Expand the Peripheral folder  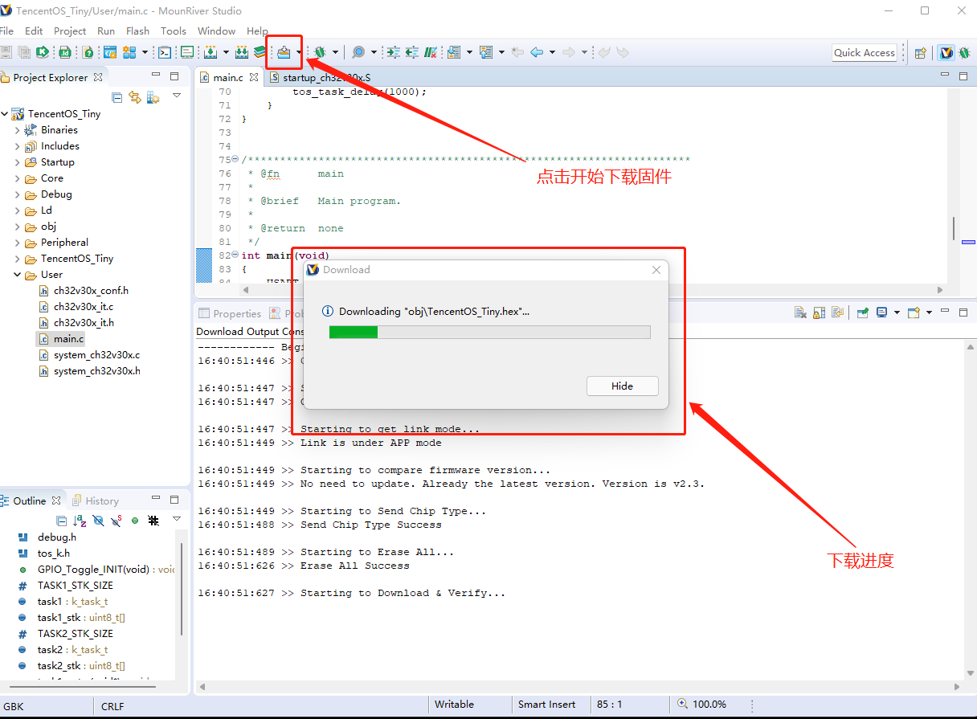click(18, 243)
